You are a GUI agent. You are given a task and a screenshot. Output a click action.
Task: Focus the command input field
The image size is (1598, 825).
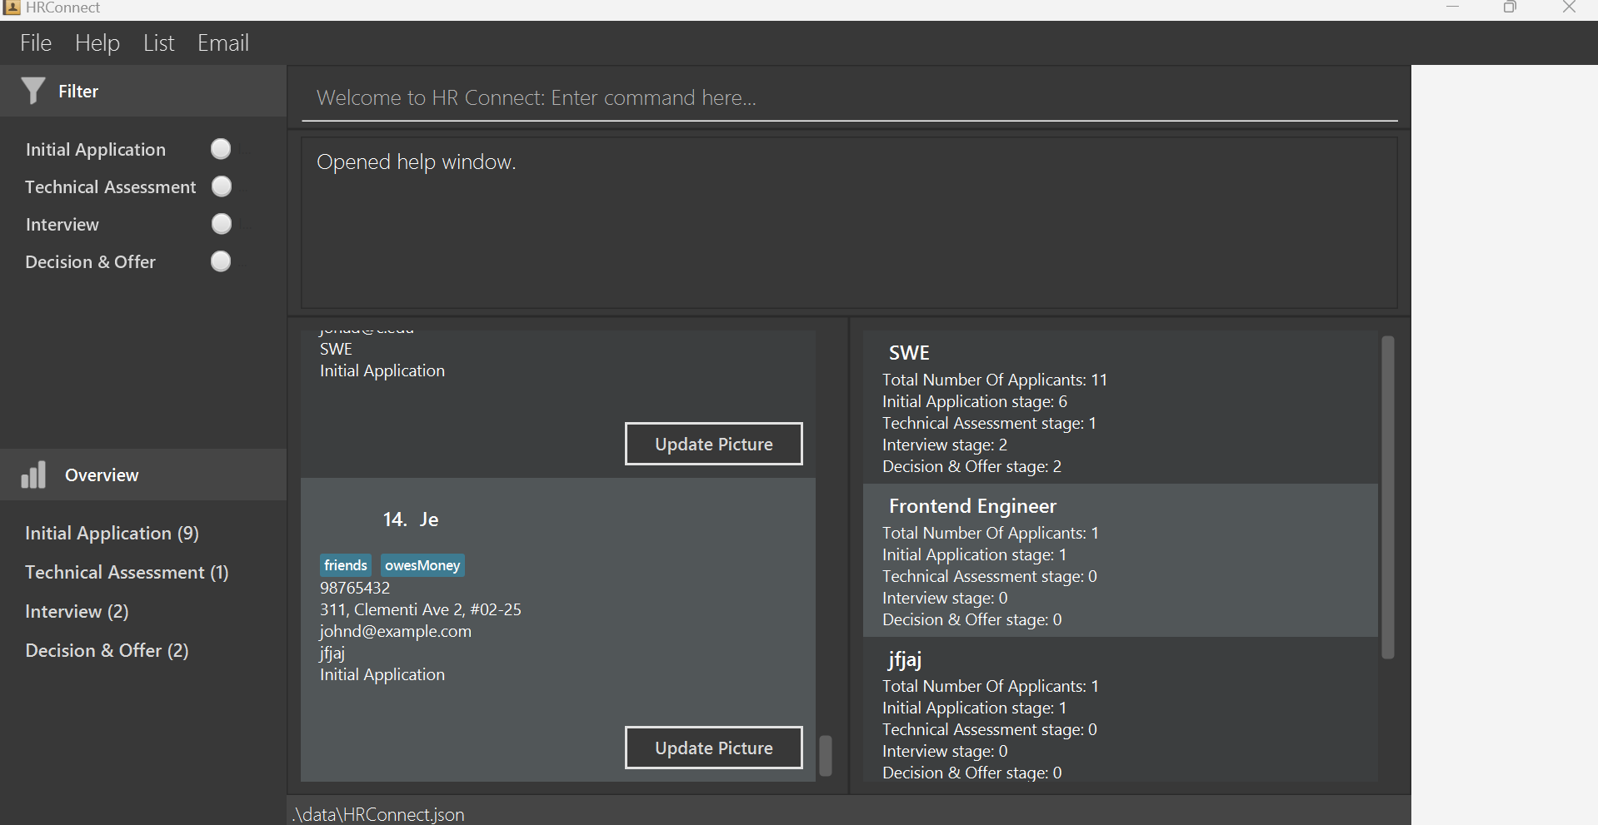[x=849, y=97]
